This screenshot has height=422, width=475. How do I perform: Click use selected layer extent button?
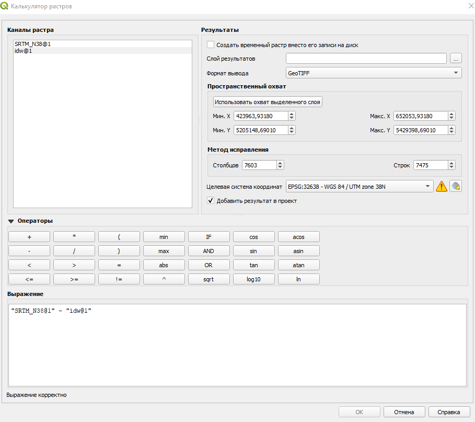click(268, 102)
